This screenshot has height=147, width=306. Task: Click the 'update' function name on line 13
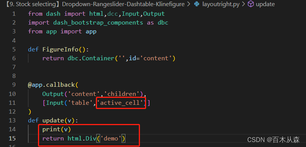pyautogui.click(x=53, y=121)
